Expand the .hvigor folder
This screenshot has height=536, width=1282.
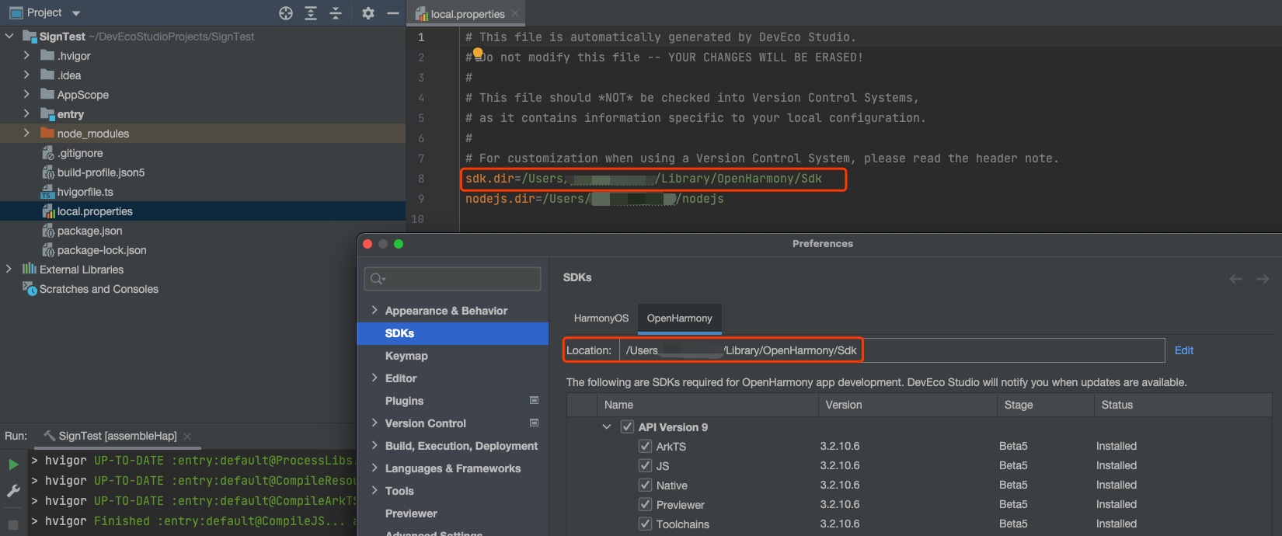(26, 55)
